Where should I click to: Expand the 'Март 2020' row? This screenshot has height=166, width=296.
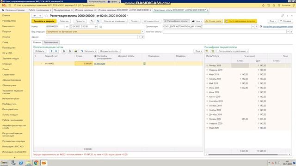(x=207, y=128)
